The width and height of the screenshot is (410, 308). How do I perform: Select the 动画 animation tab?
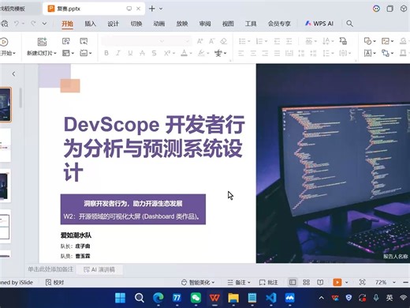pyautogui.click(x=159, y=24)
